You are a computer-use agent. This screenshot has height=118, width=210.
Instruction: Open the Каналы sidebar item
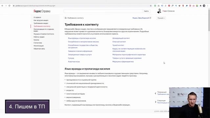click(x=36, y=40)
